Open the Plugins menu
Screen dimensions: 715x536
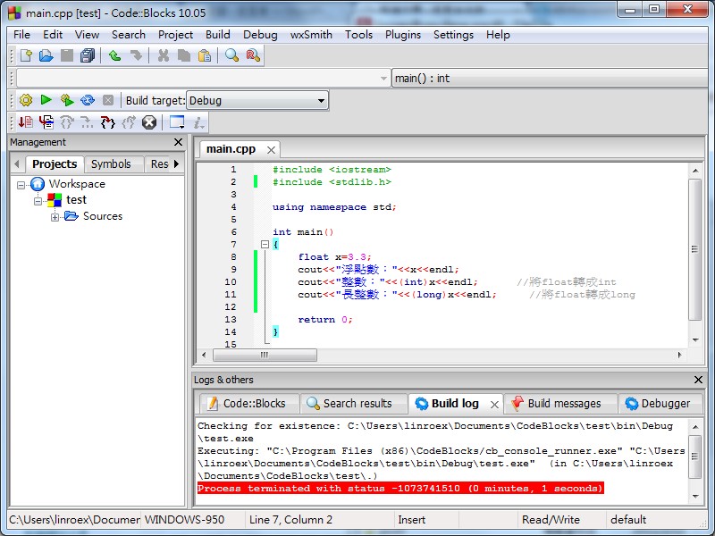[x=403, y=35]
